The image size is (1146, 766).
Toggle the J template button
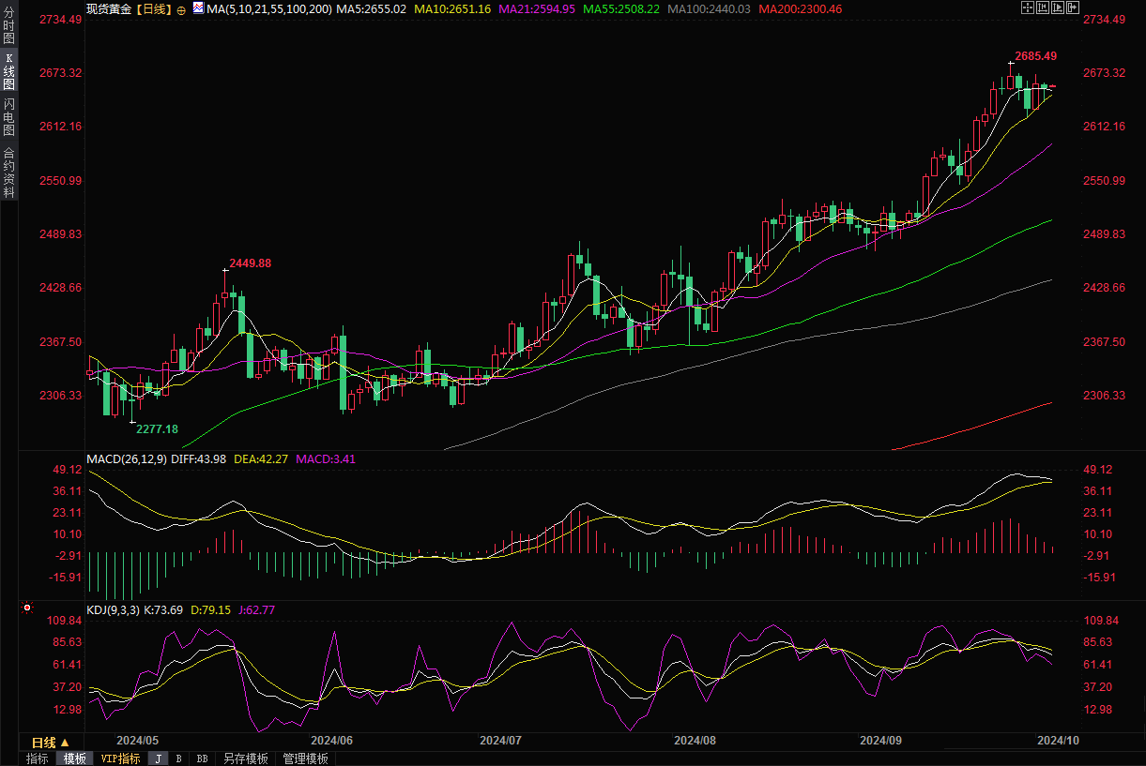click(x=157, y=758)
